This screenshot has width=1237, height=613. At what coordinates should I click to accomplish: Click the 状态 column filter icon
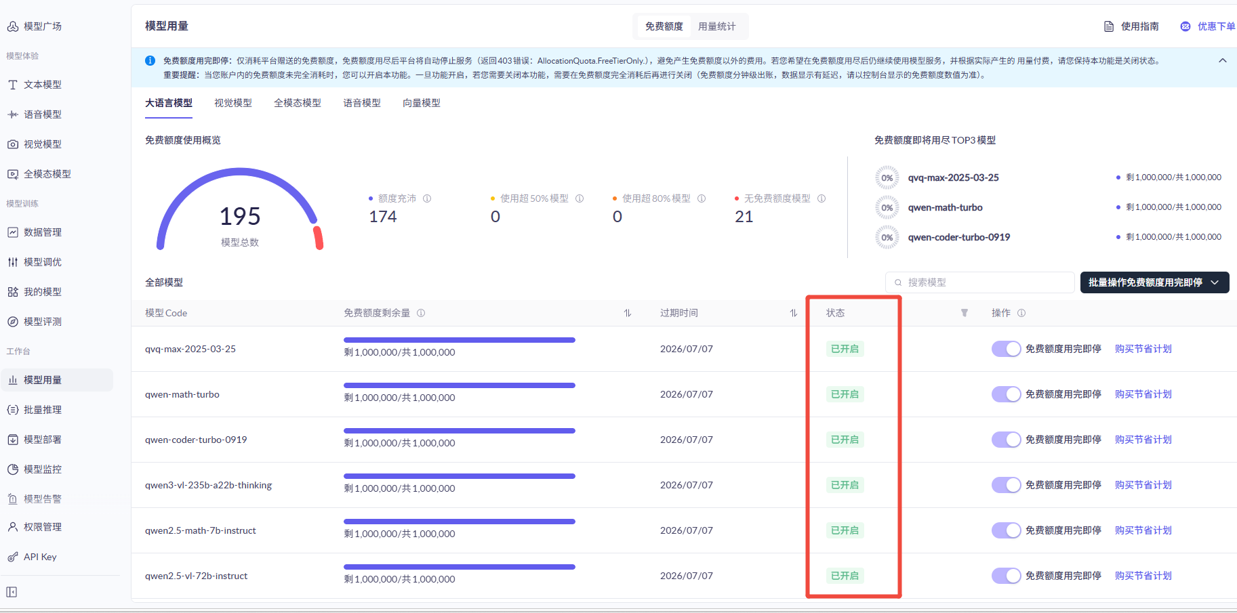click(964, 313)
